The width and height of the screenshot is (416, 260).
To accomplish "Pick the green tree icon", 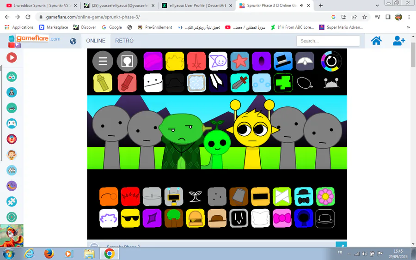I will click(x=174, y=218).
